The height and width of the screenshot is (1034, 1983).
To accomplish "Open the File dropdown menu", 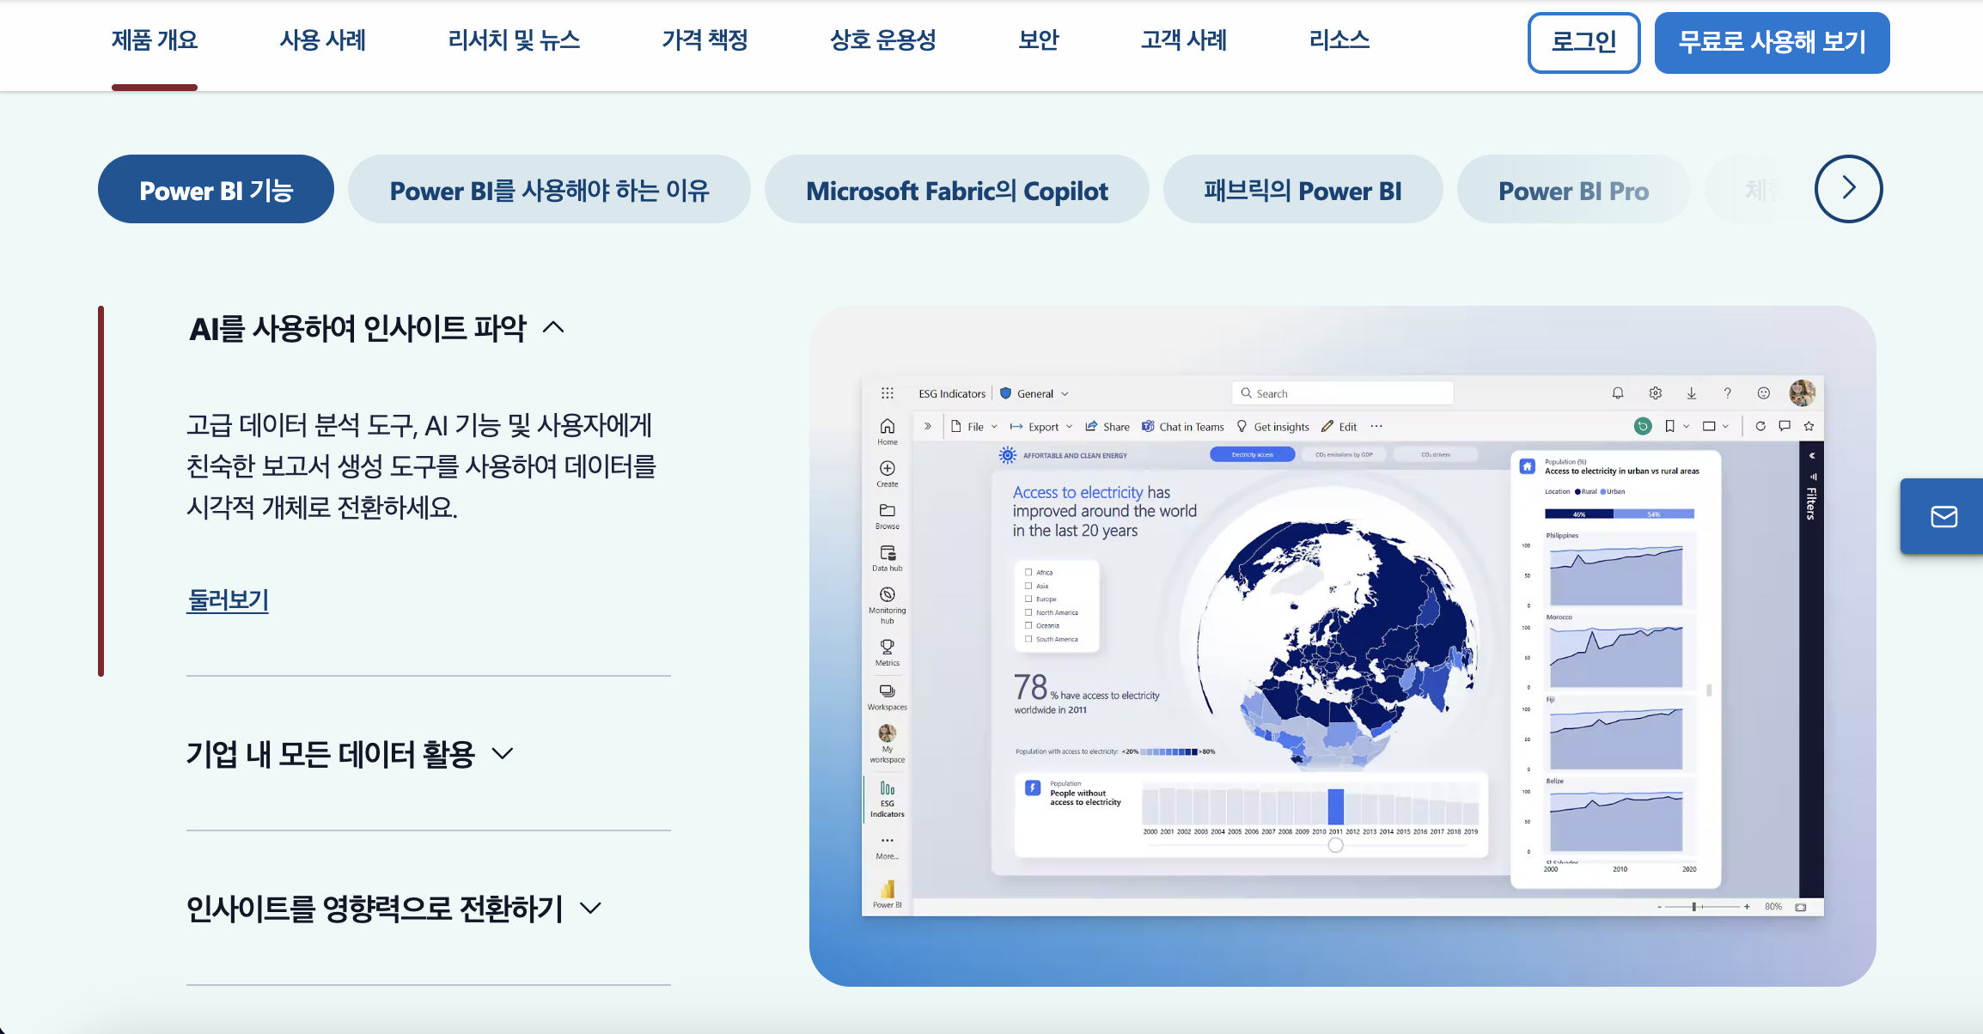I will 974,427.
